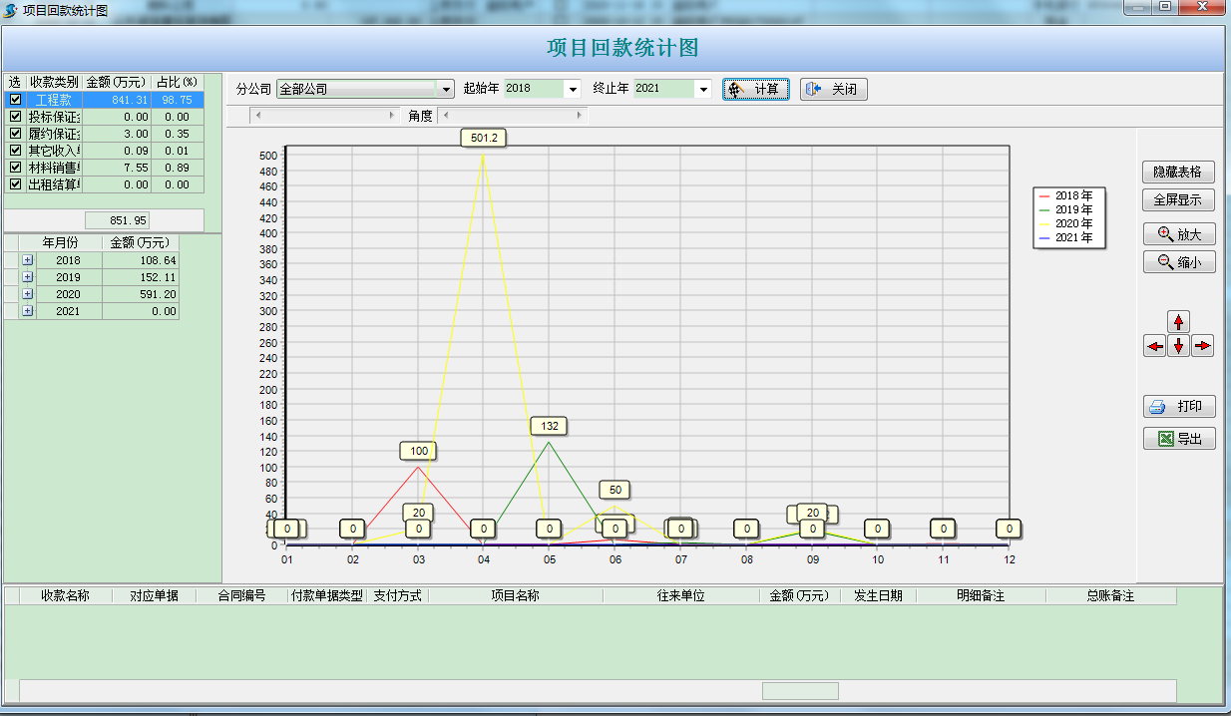1231x716 pixels.
Task: Click the 计算 calculate button
Action: tap(756, 89)
